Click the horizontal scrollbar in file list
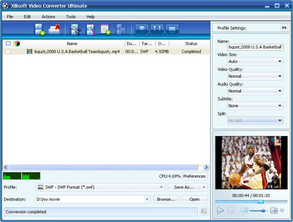This screenshot has height=222, width=293. pos(104,167)
